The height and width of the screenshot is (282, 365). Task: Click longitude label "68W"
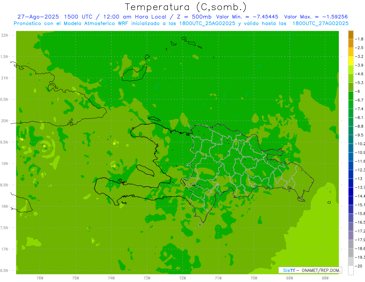click(x=325, y=278)
